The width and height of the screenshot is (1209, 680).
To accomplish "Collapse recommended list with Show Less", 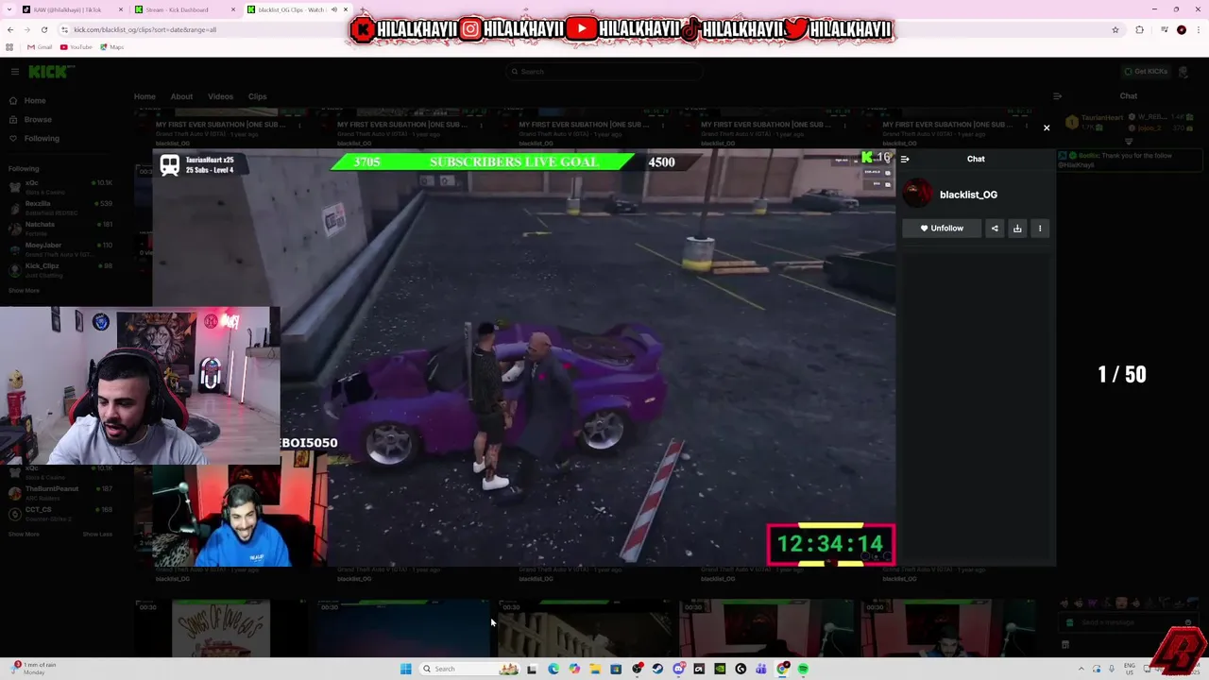I will point(96,535).
